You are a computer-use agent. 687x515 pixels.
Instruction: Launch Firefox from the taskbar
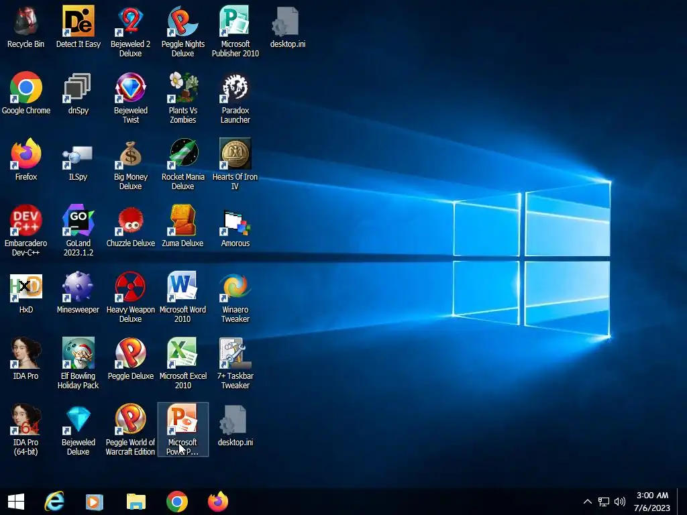pyautogui.click(x=218, y=502)
